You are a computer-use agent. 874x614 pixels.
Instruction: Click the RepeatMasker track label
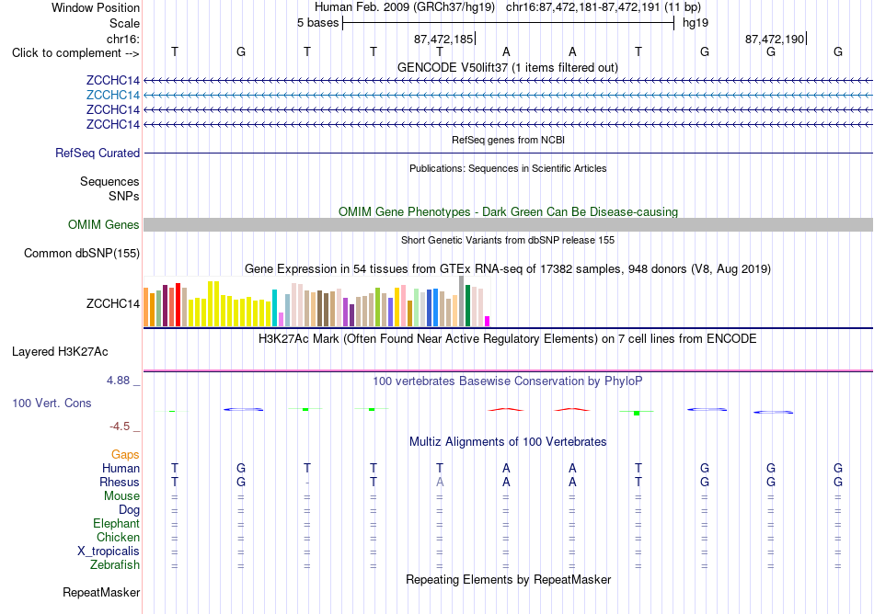[101, 593]
